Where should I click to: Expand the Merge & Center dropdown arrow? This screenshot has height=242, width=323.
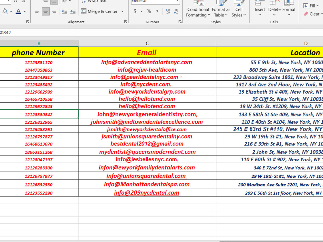pos(122,11)
